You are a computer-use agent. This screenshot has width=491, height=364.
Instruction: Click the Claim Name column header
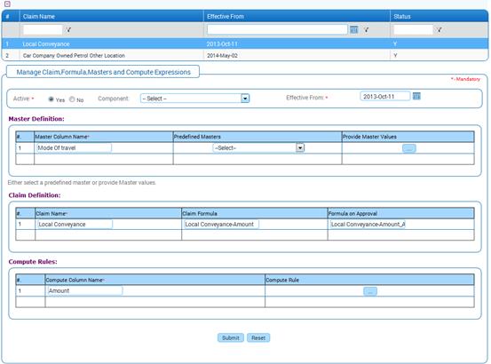point(112,16)
